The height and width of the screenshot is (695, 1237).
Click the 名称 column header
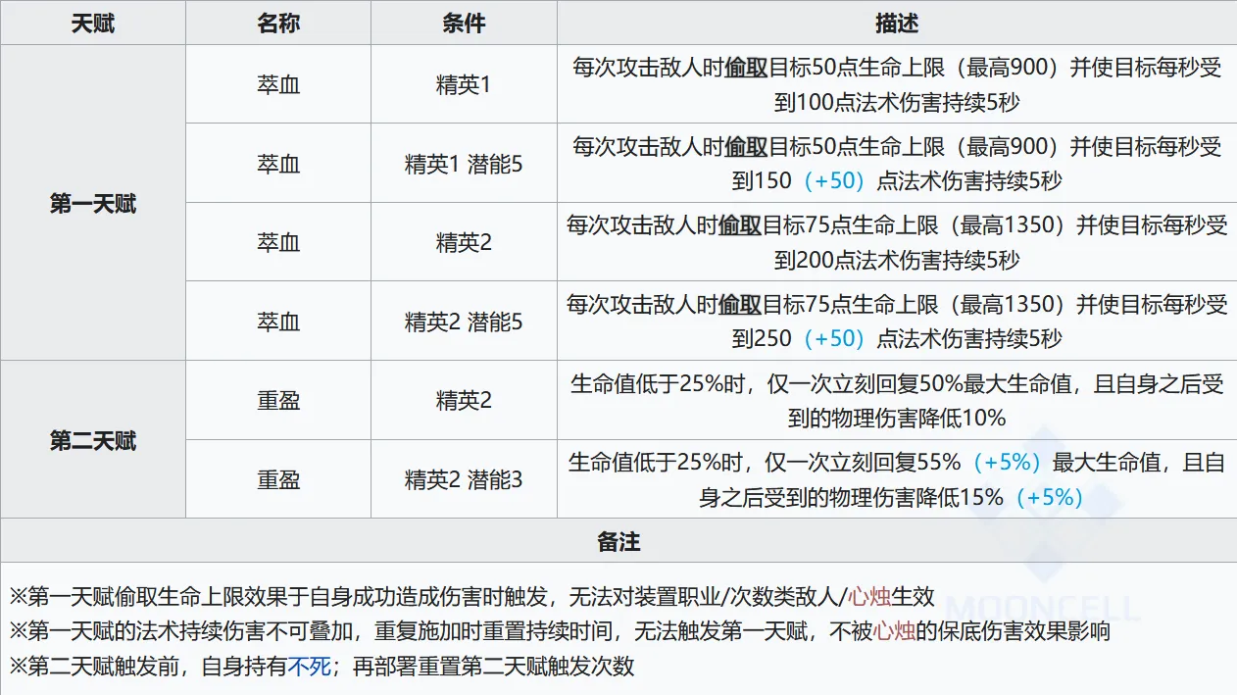[278, 23]
